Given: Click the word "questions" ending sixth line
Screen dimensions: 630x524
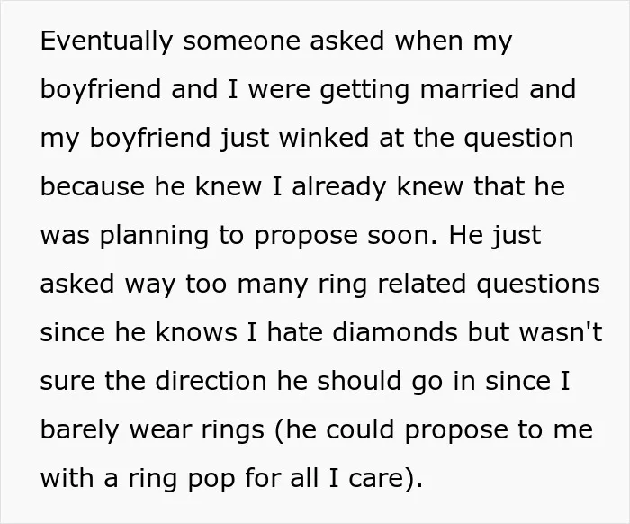Looking at the screenshot, I should tap(538, 285).
